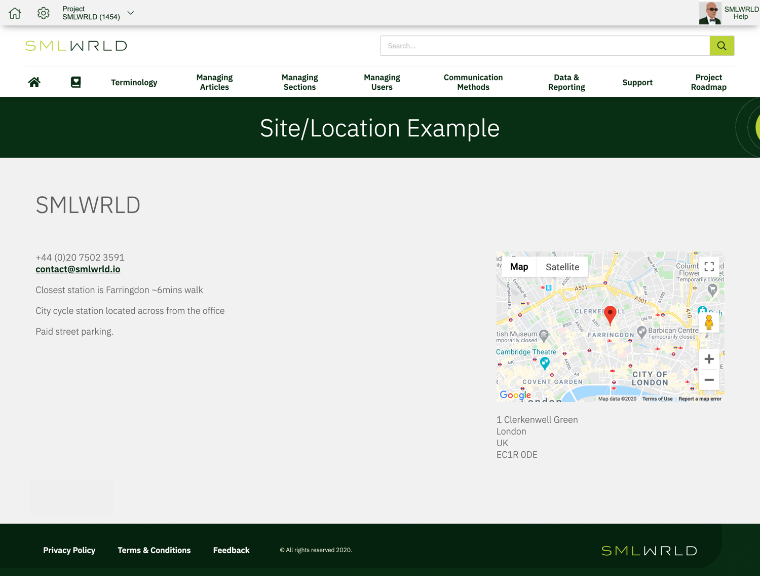Switch map to Satellite view
Image resolution: width=760 pixels, height=576 pixels.
pyautogui.click(x=562, y=267)
